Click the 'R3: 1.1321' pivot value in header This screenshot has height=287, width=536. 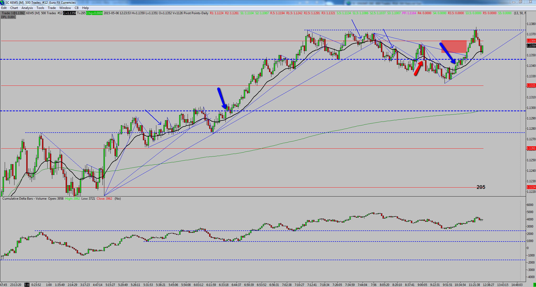click(x=328, y=13)
